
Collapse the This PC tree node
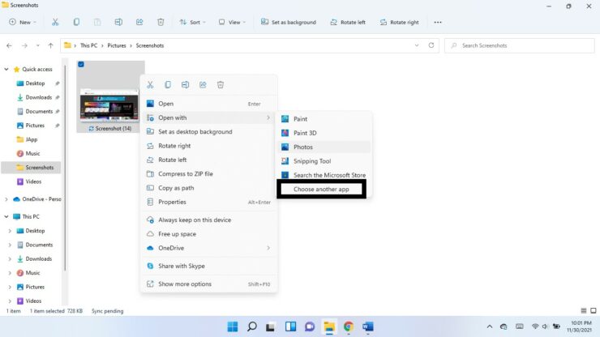tap(6, 216)
